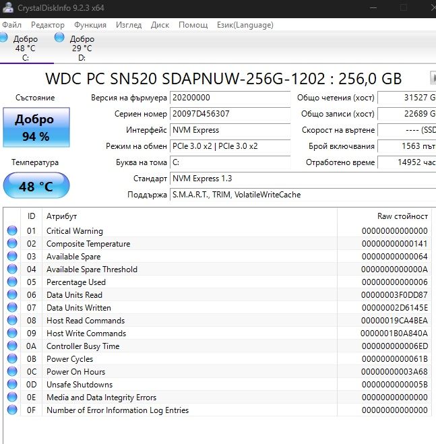Click the NVM Express interface field
This screenshot has width=436, height=444.
pos(230,130)
